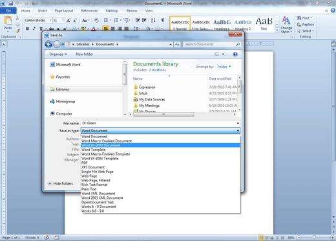The image size is (336, 241).
Task: Click the Refresh icon beside address bar
Action: pyautogui.click(x=177, y=44)
